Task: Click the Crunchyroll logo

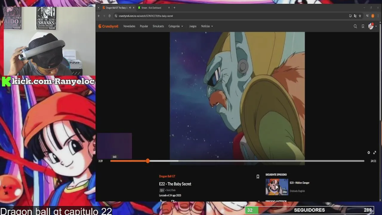Action: point(108,26)
